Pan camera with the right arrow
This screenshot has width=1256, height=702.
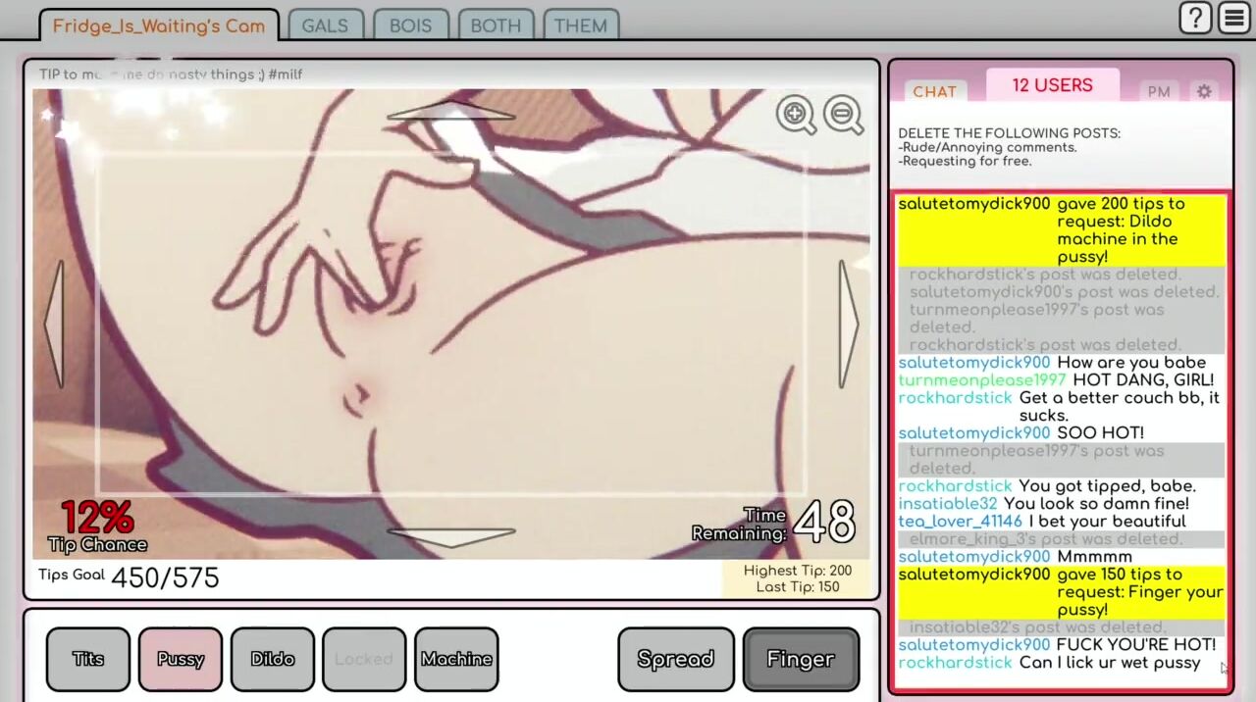tap(848, 324)
